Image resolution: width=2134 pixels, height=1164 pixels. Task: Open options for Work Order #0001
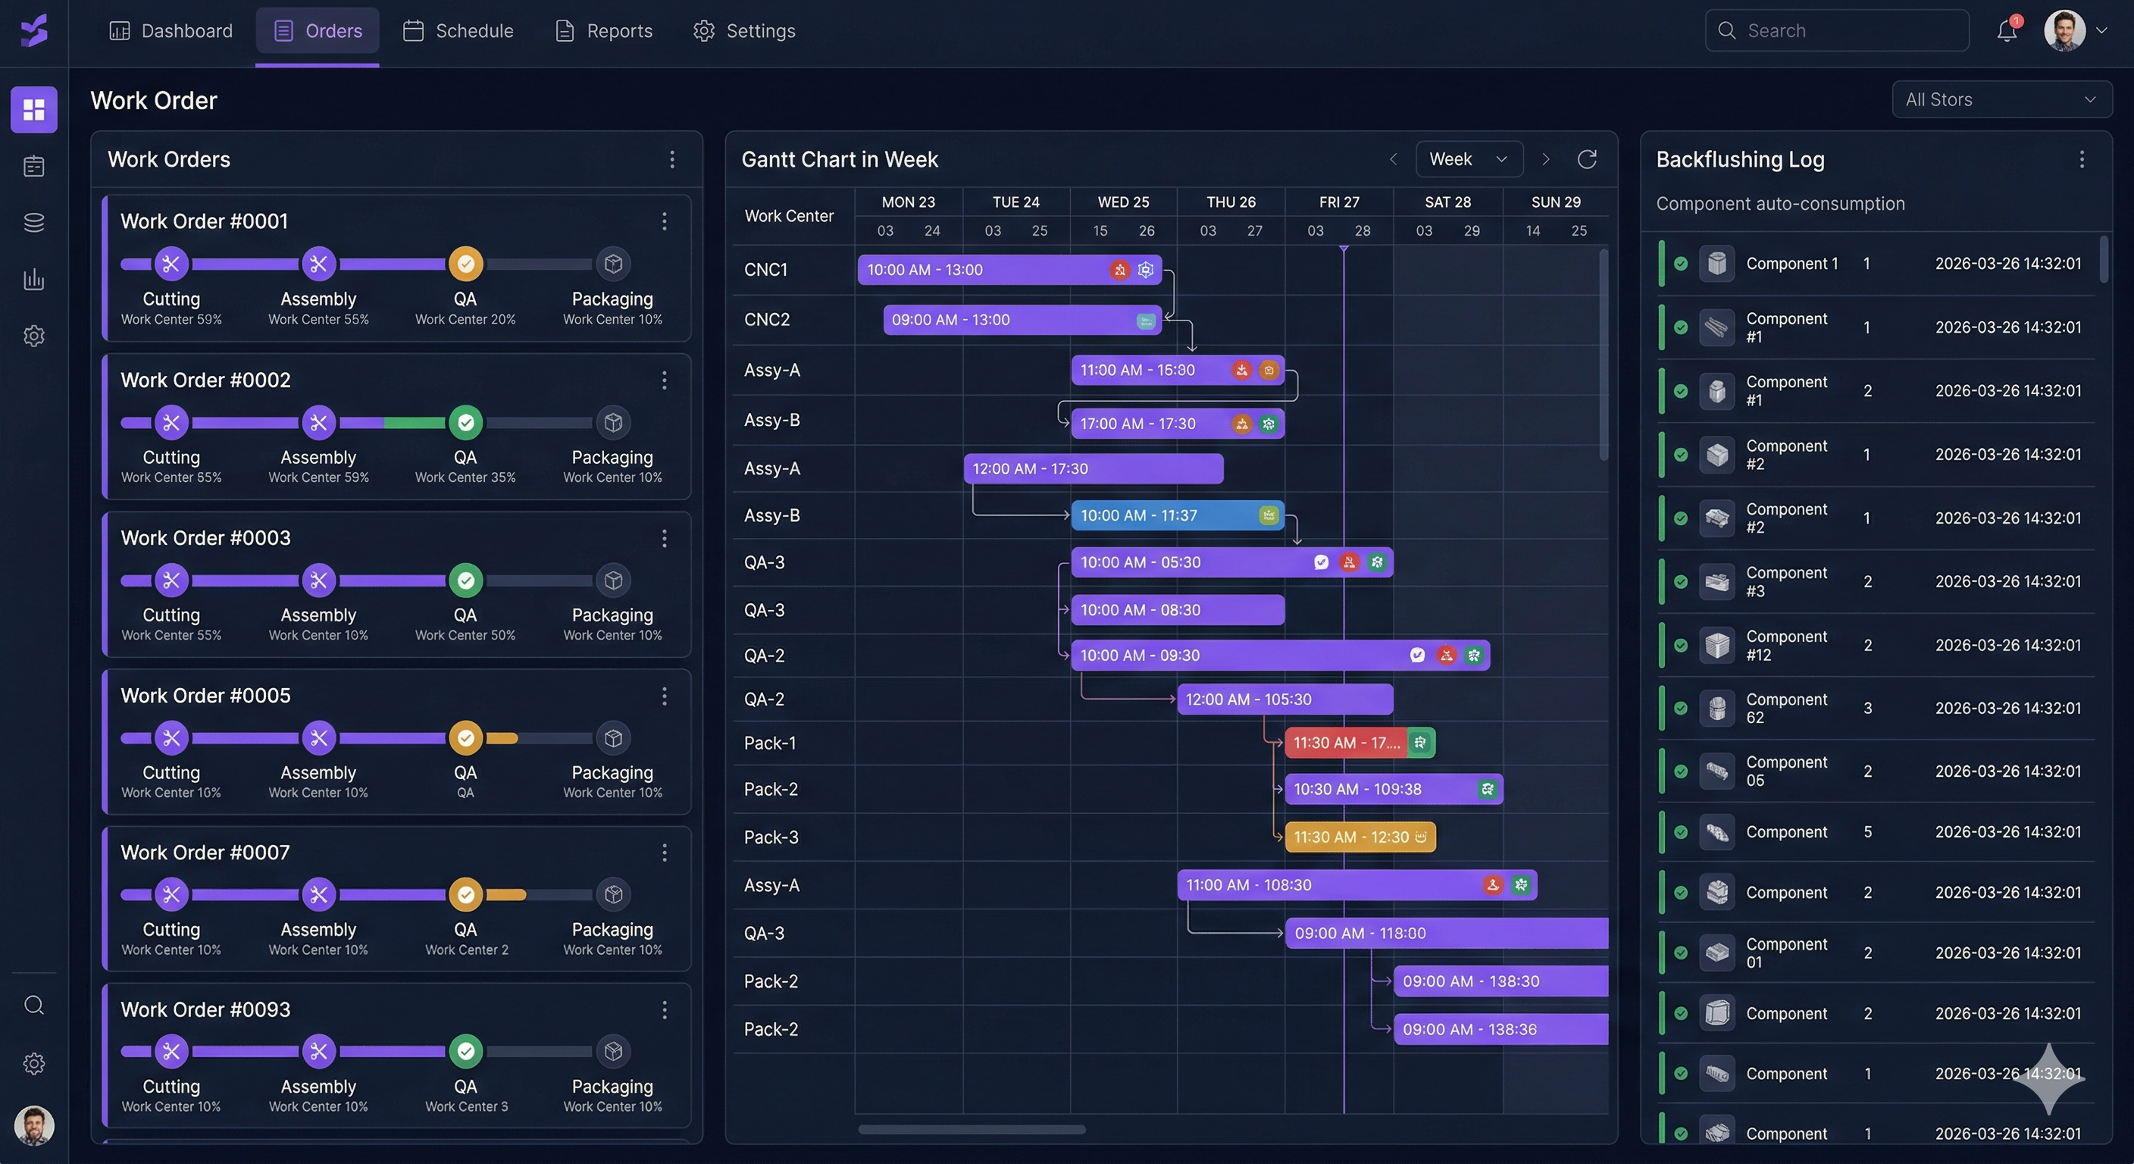pos(665,221)
